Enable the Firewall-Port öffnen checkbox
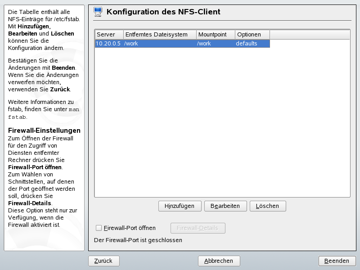The height and width of the screenshot is (270, 360). 99,228
